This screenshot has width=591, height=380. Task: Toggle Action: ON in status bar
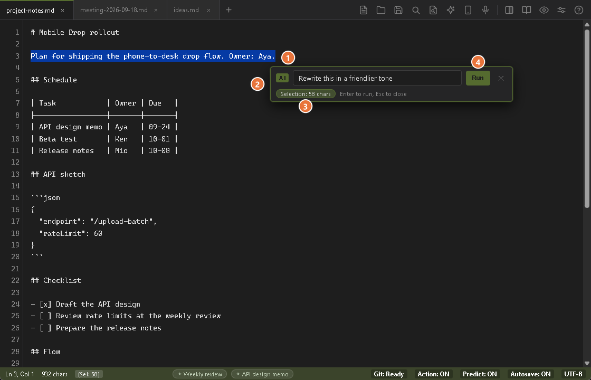click(433, 374)
